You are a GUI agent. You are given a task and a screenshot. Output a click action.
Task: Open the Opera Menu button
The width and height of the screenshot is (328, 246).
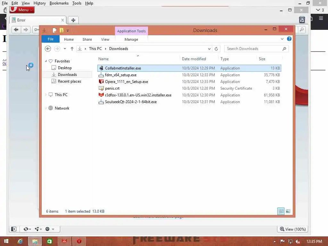22,10
